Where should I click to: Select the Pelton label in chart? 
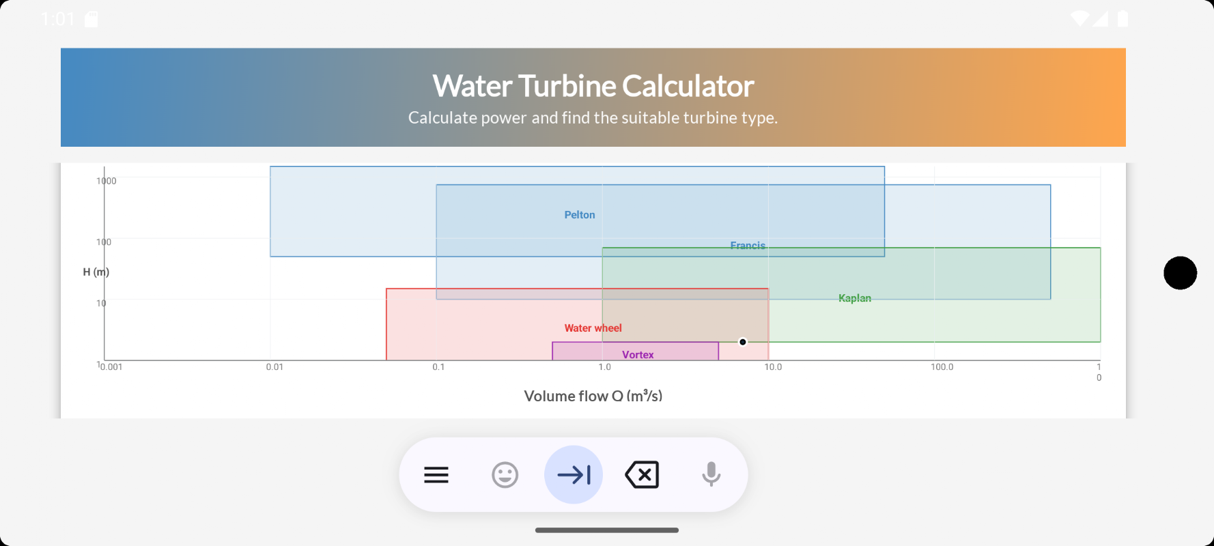pyautogui.click(x=580, y=215)
